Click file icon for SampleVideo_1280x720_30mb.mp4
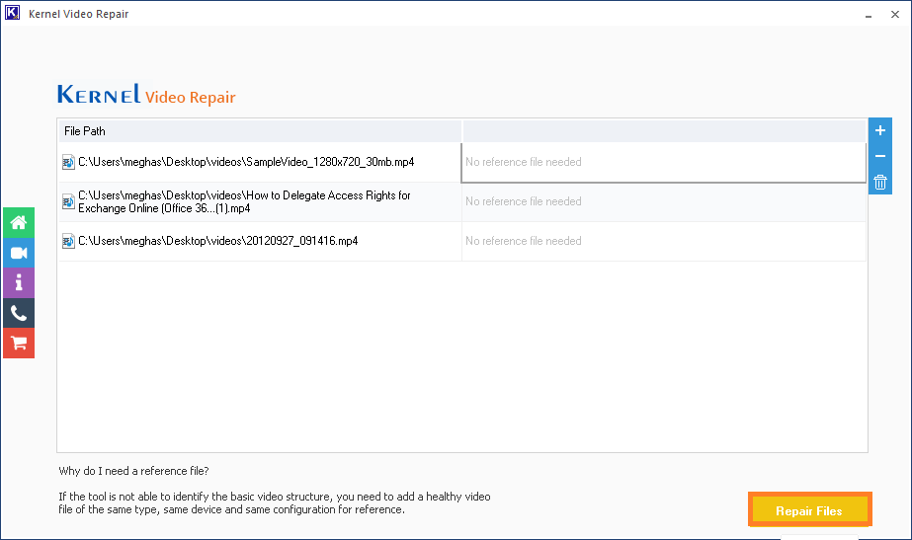The height and width of the screenshot is (540, 912). [x=68, y=162]
